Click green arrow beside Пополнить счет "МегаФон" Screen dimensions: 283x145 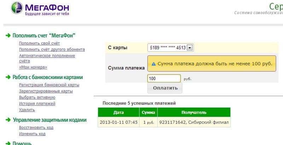point(8,35)
